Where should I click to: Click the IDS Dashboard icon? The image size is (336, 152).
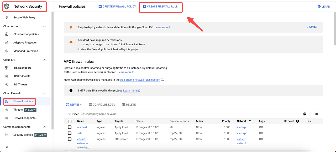point(7,68)
